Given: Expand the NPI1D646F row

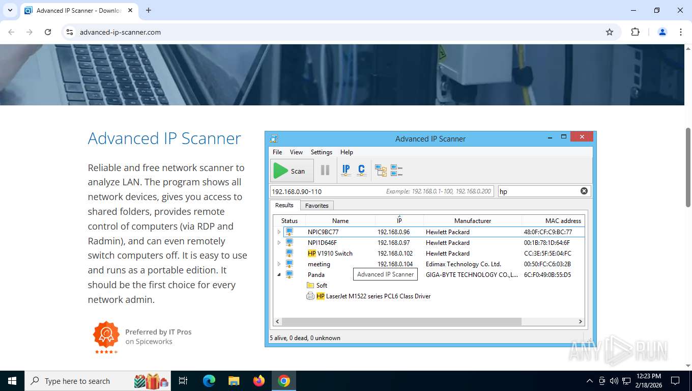Looking at the screenshot, I should coord(279,243).
